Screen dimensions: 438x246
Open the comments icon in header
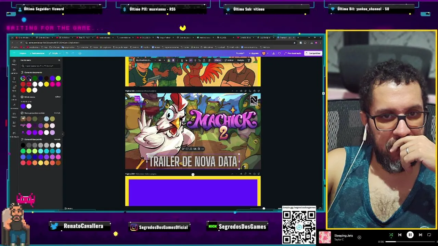coord(279,53)
